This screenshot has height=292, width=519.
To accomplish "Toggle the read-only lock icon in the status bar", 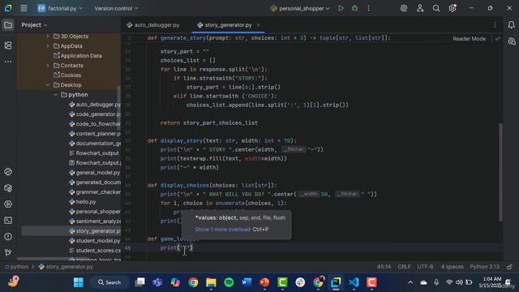I will click(510, 267).
